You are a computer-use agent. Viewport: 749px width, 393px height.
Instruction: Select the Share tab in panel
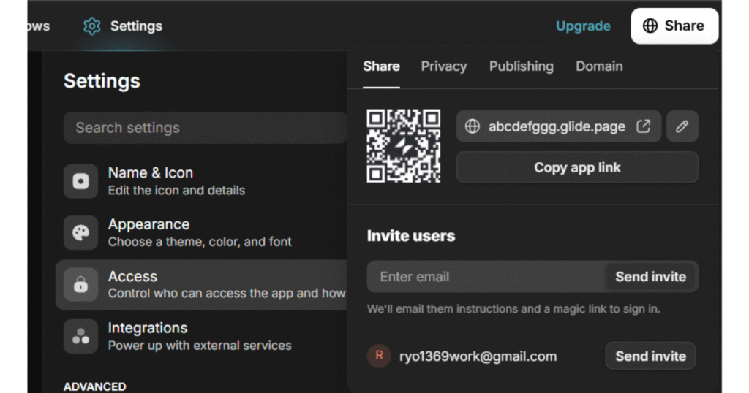(381, 66)
